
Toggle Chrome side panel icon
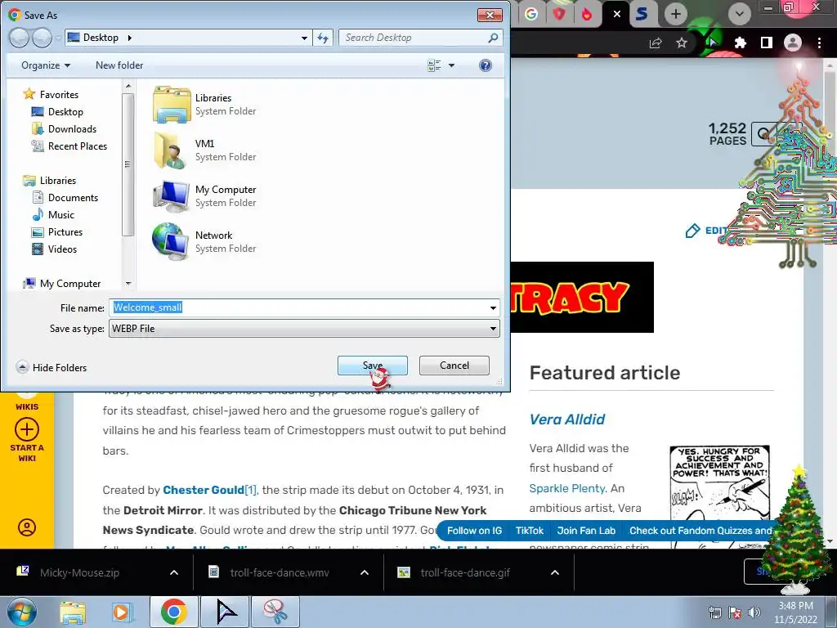(767, 43)
